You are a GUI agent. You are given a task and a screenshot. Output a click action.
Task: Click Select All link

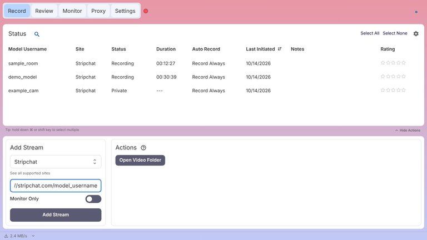tap(370, 33)
